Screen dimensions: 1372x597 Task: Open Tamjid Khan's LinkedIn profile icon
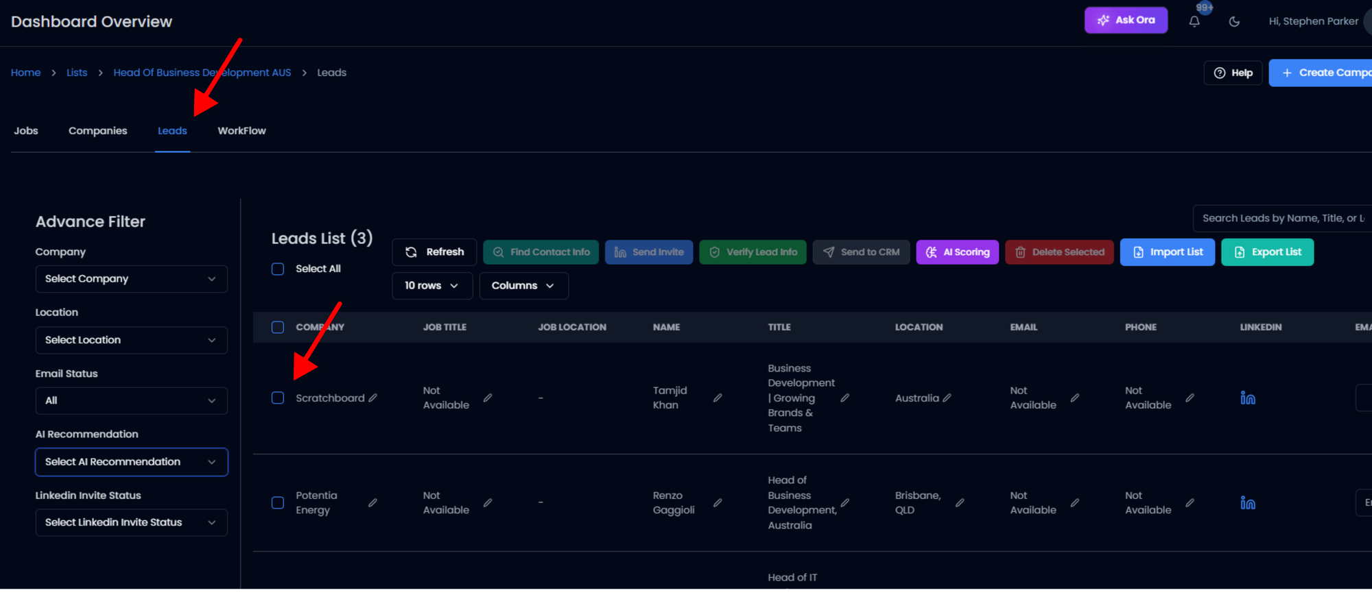click(x=1247, y=398)
